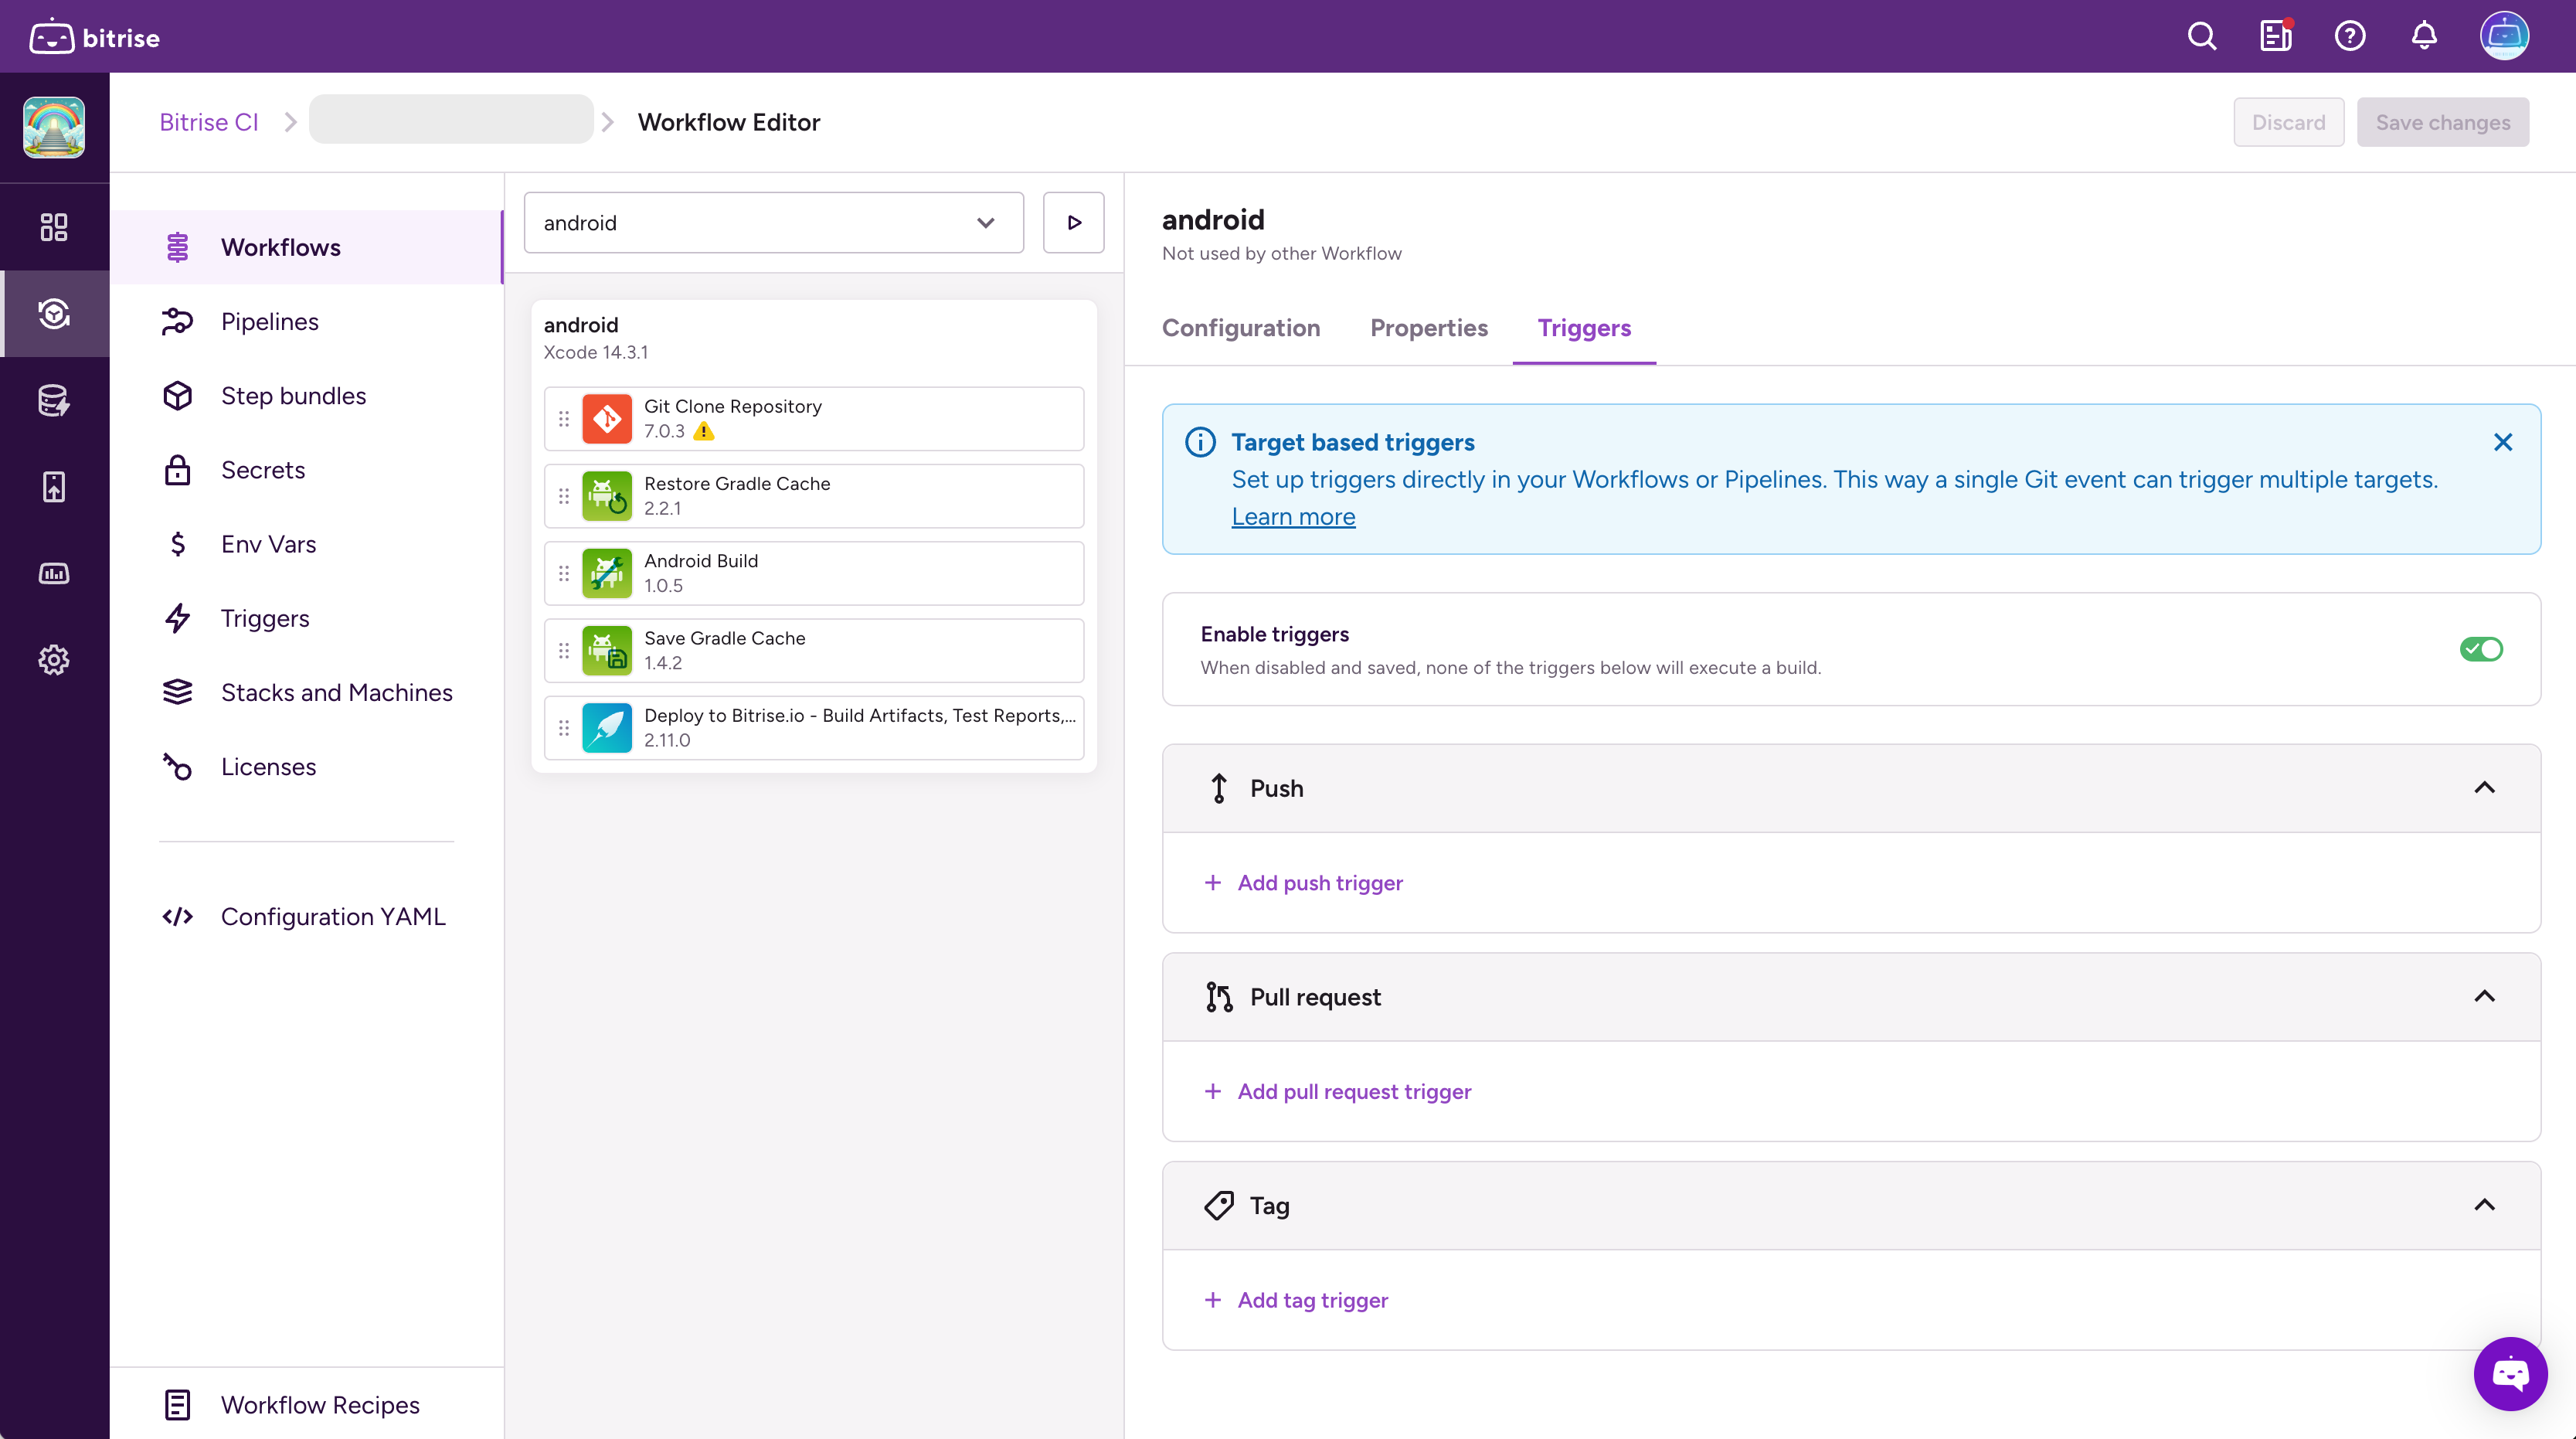
Task: Grab the drag handle of Deploy to Bitrise.io
Action: coord(564,728)
